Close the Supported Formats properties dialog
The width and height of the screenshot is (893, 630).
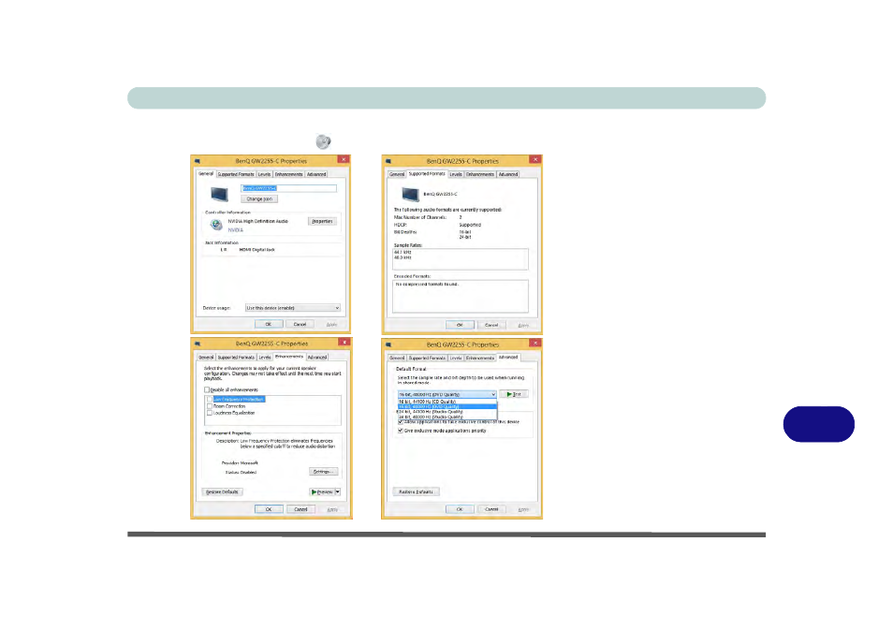[x=534, y=159]
